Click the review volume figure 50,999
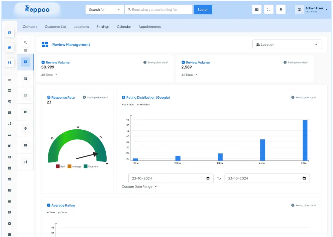Image resolution: width=333 pixels, height=237 pixels. point(48,67)
